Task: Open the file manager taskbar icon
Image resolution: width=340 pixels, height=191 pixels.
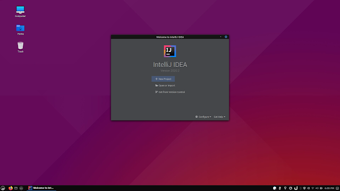Action: [x=16, y=188]
